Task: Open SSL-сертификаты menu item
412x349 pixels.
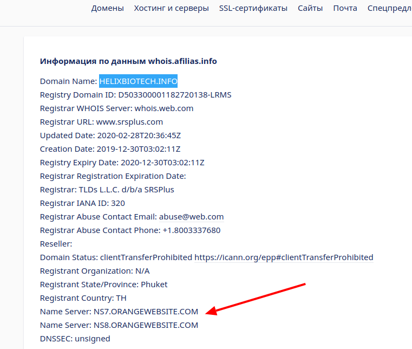Action: click(x=253, y=8)
